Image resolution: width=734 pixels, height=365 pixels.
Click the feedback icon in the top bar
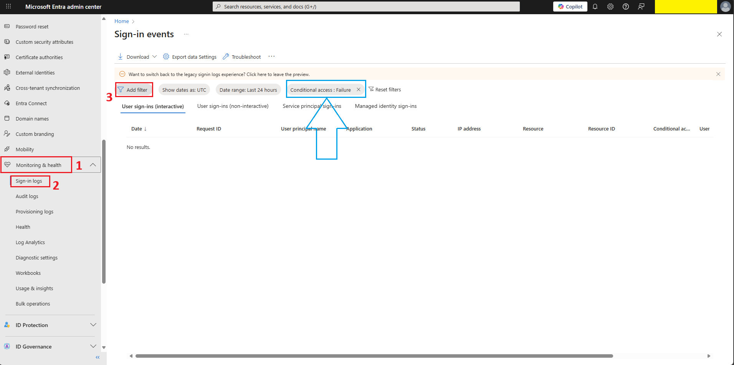(641, 7)
